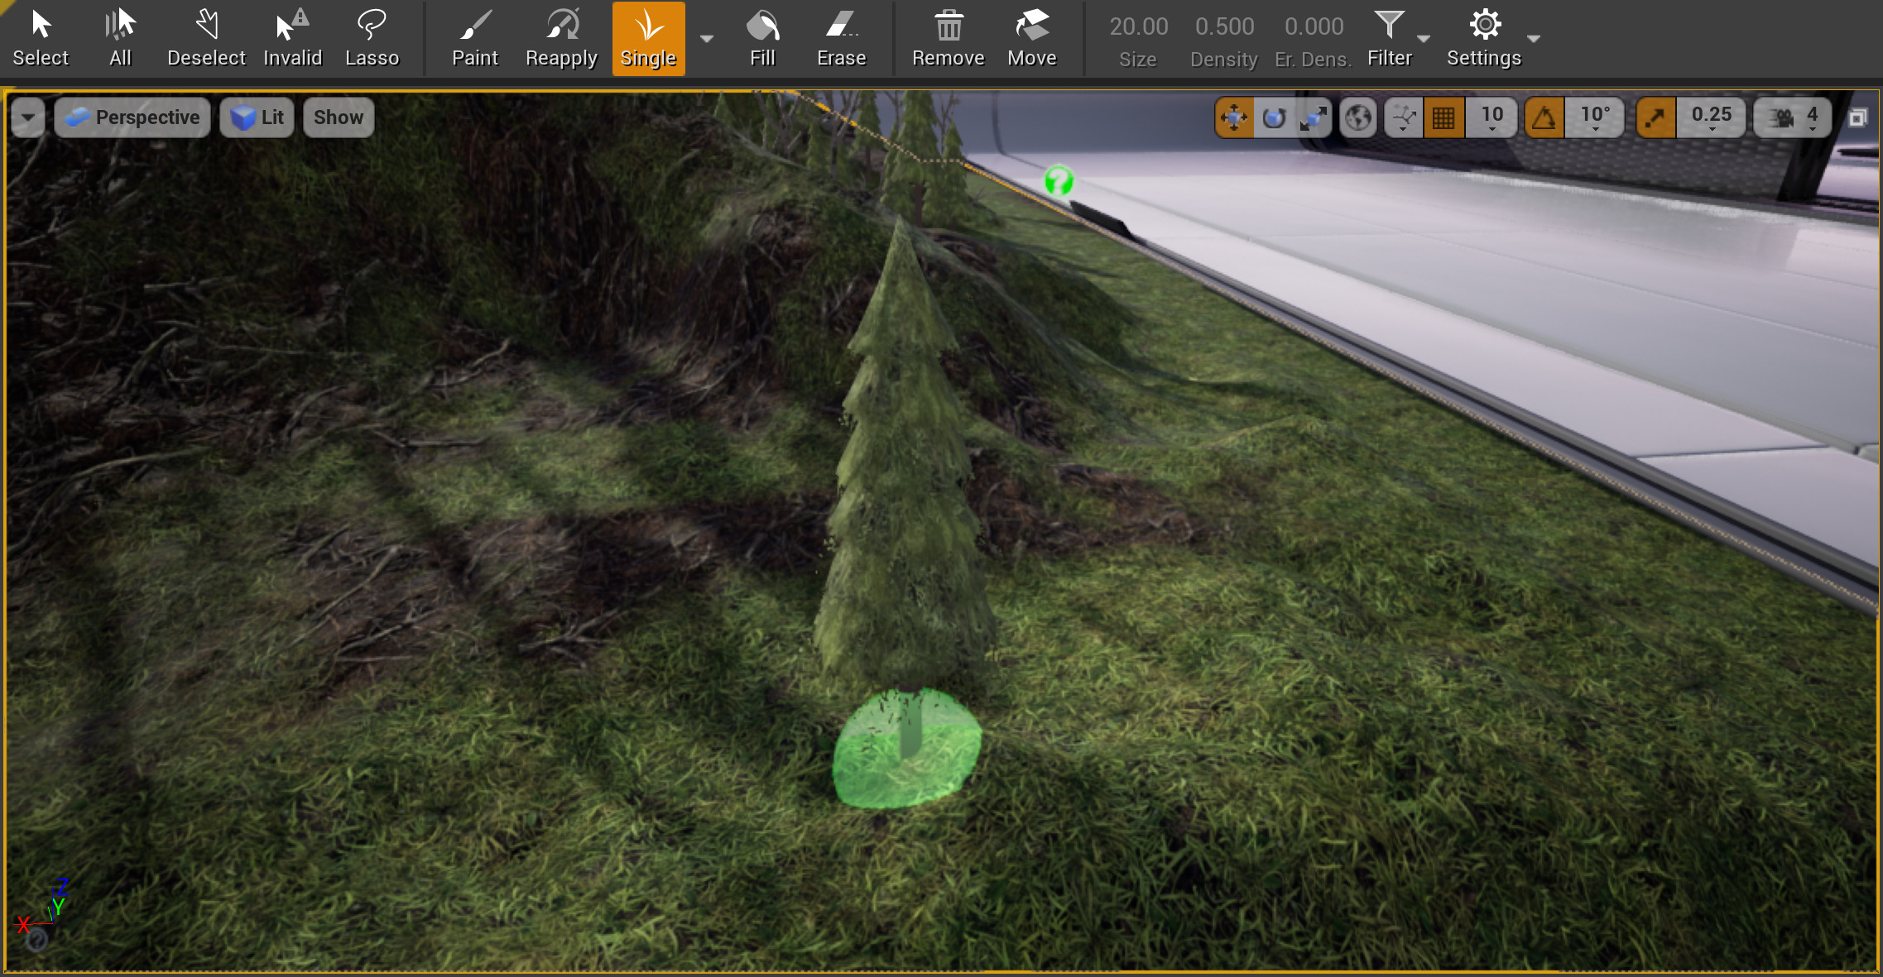
Task: Activate the Paint foliage brush
Action: [475, 38]
